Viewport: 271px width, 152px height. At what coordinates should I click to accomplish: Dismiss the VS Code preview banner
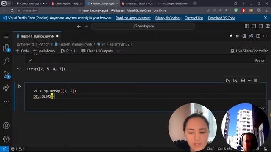pos(265,18)
